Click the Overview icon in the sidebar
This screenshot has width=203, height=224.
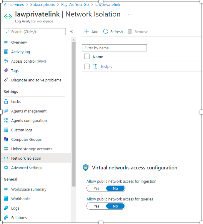(6, 42)
